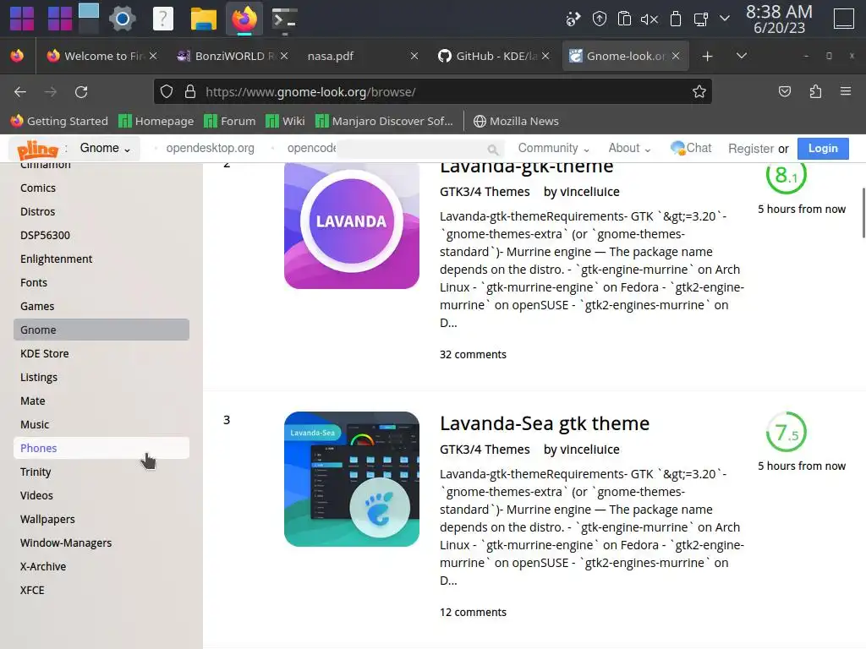
Task: Close the Gnome-look.org tab
Action: 676,56
